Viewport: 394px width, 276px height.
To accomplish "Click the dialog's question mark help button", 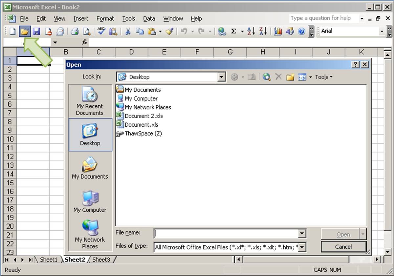I will click(x=355, y=65).
